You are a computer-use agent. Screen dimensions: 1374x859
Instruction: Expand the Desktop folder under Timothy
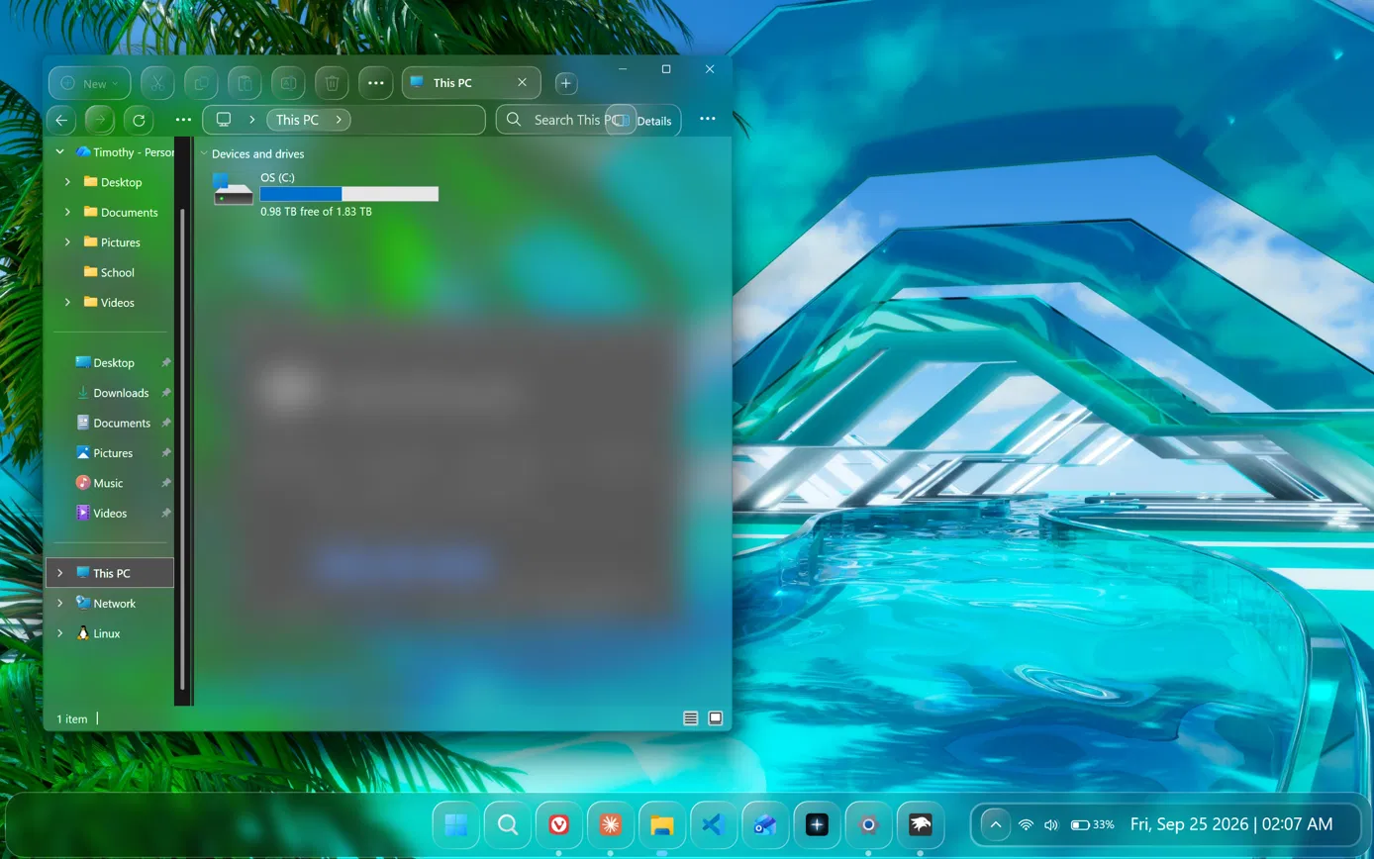[x=67, y=182]
